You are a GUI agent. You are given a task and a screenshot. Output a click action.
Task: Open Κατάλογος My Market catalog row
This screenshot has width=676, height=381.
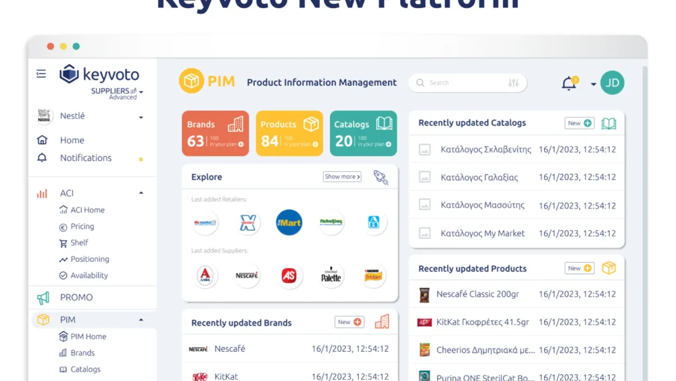[x=516, y=233]
